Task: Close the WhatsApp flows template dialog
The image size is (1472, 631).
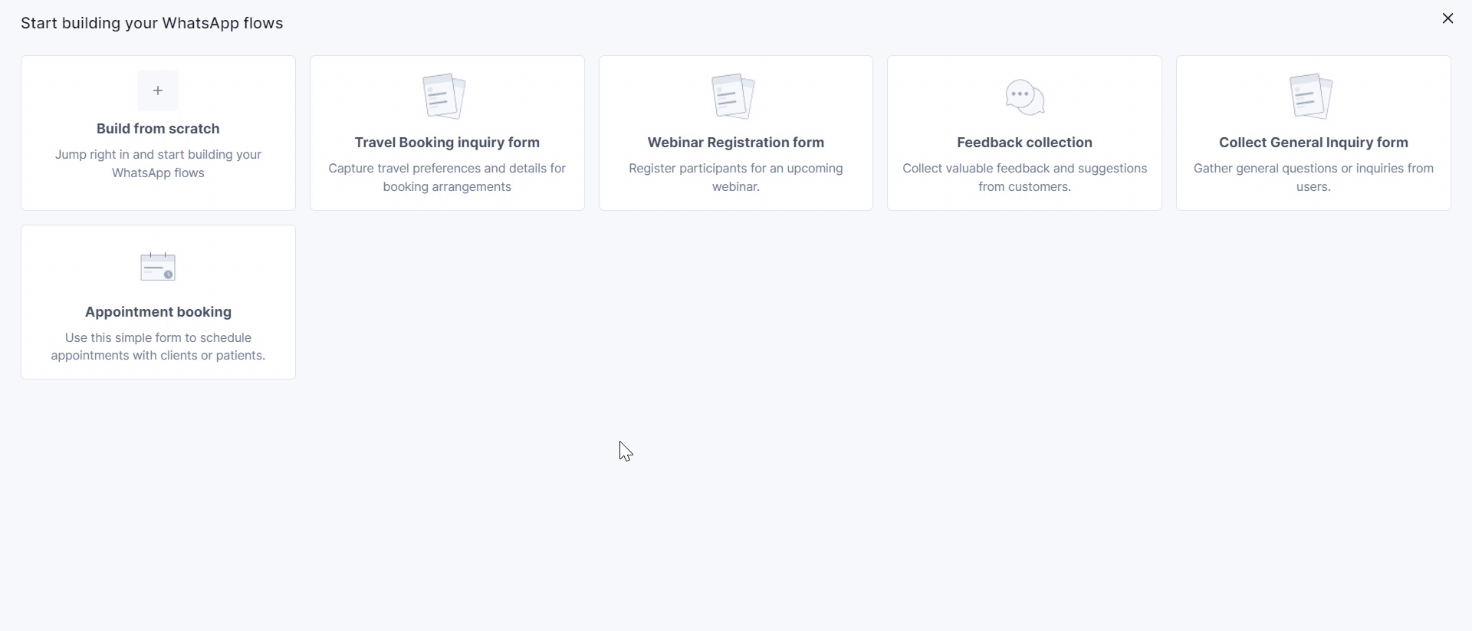Action: click(1447, 18)
